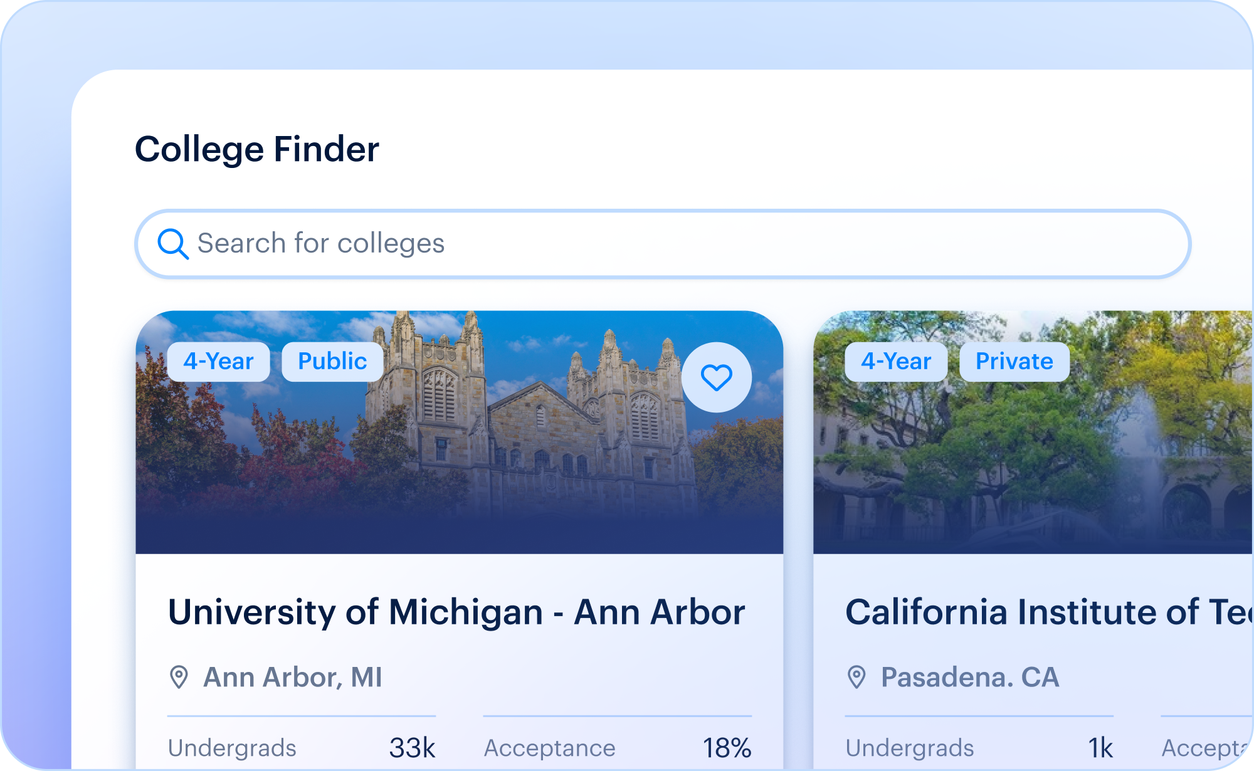Click the Ann Arbor, MI location text

pos(293,678)
